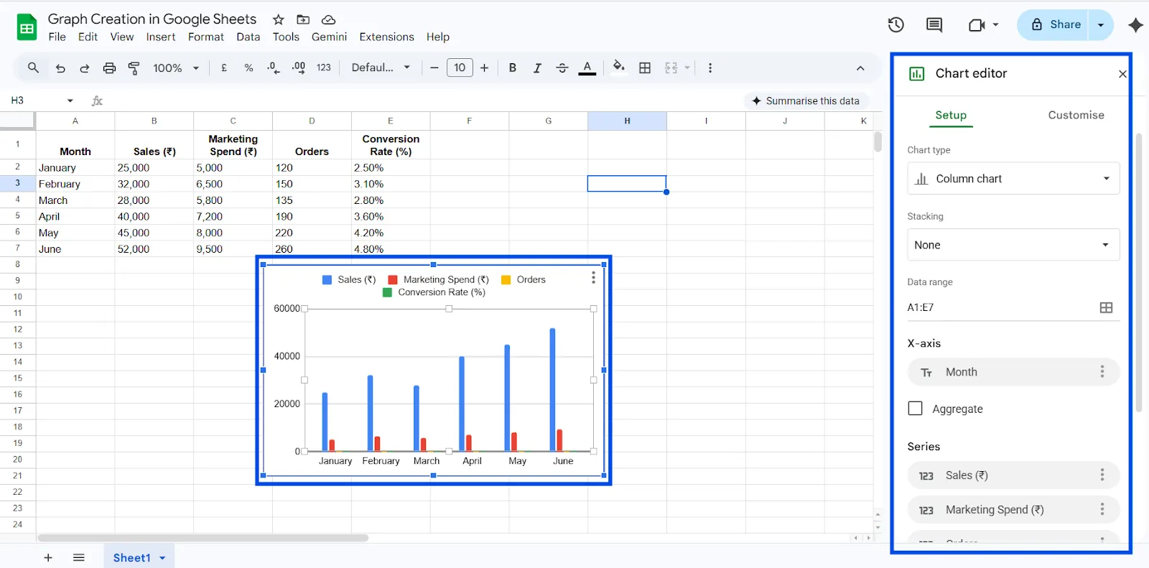Screen dimensions: 1149x568
Task: Select the cell containing February
Action: pyautogui.click(x=75, y=184)
